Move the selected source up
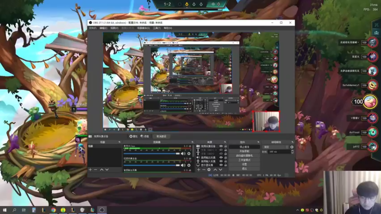This screenshot has height=214, width=381. point(215,170)
